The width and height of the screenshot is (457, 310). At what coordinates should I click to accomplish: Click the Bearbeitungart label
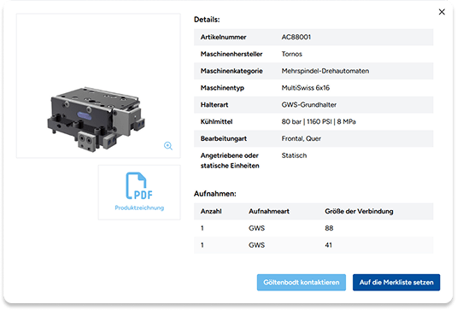coord(224,138)
